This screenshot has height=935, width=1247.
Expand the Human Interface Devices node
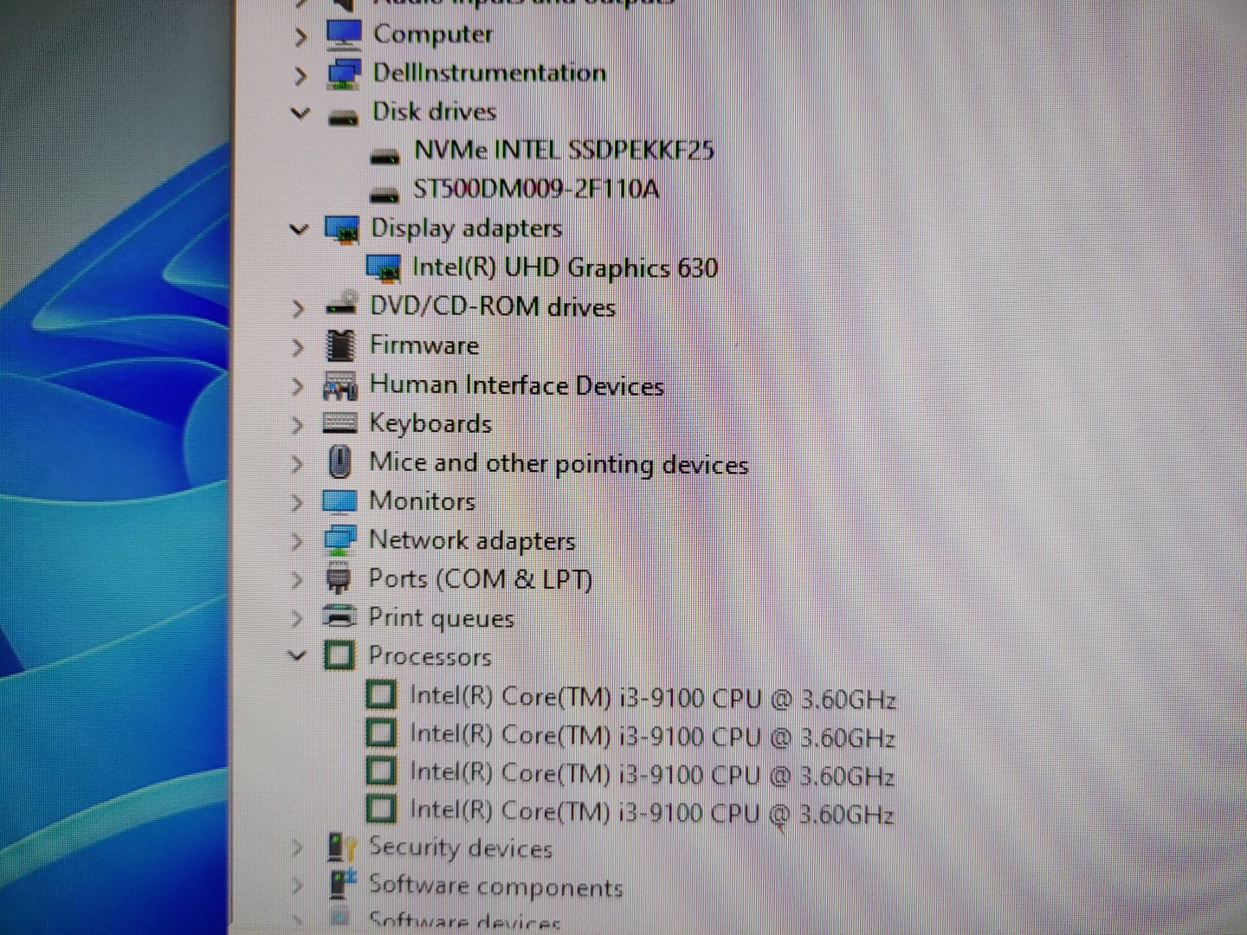click(298, 386)
